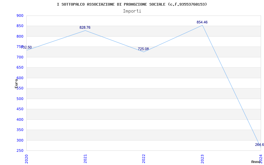This screenshot has height=165, width=264.
Task: Click data label 828.76
Action: pos(85,28)
